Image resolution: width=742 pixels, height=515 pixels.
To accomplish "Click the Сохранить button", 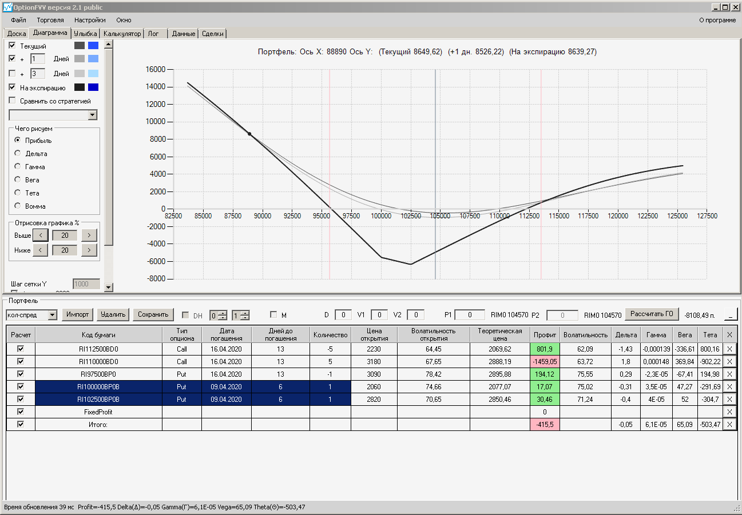I will pos(153,314).
